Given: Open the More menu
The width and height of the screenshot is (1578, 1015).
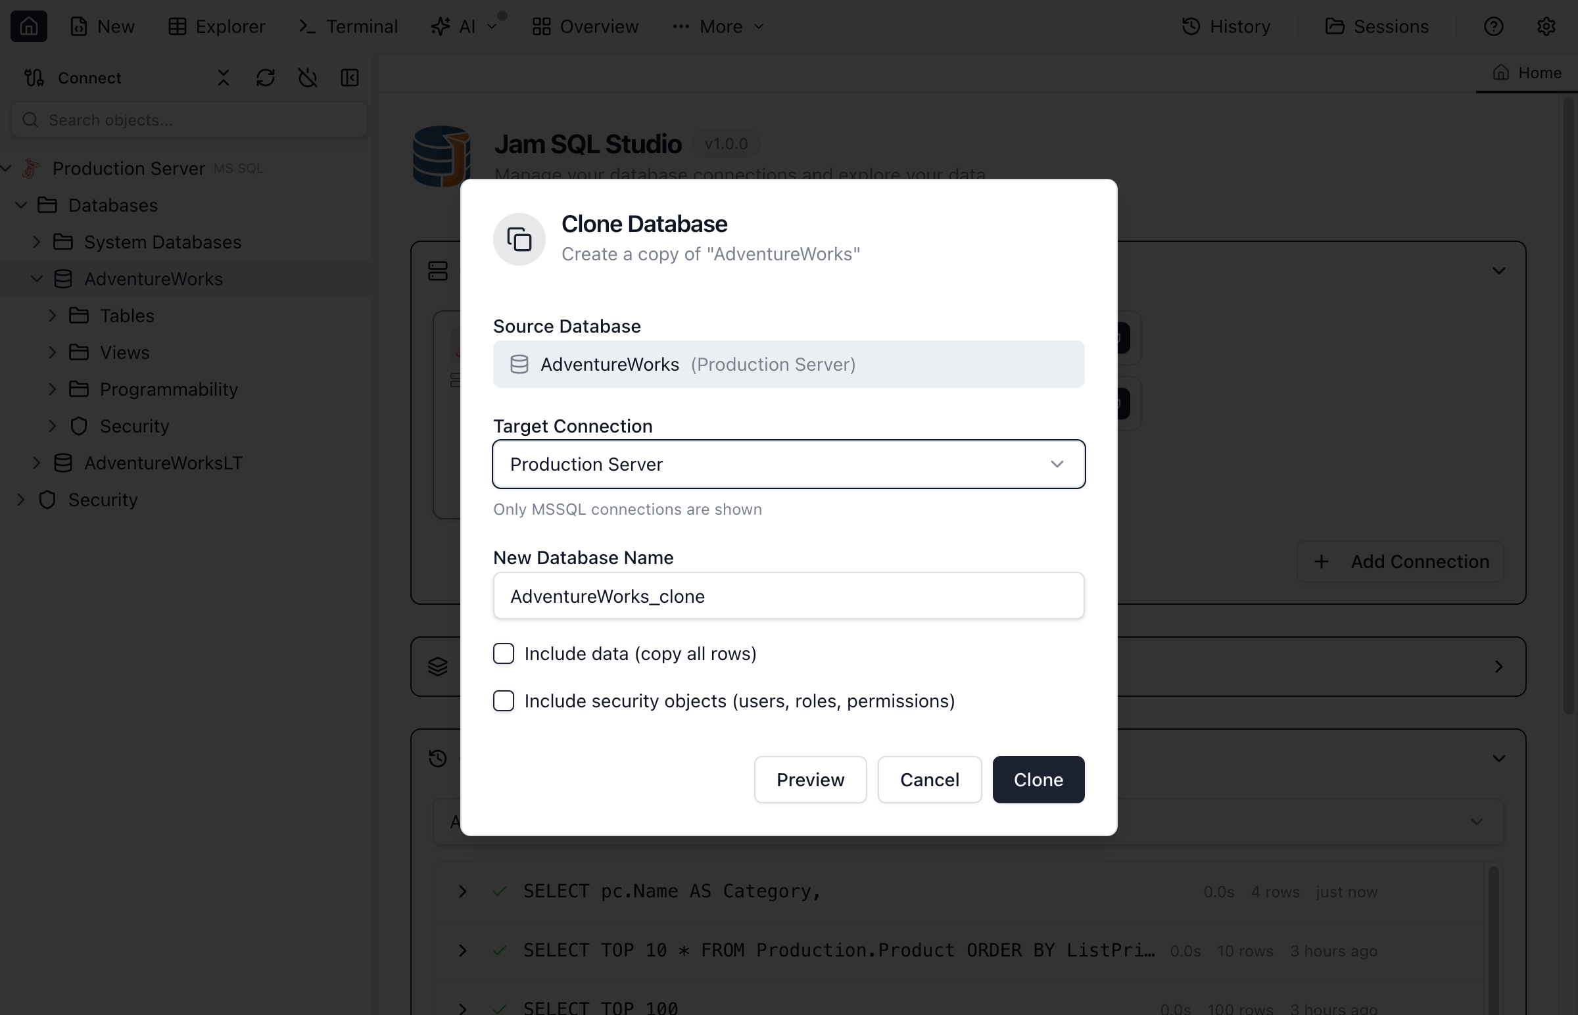Looking at the screenshot, I should (718, 26).
